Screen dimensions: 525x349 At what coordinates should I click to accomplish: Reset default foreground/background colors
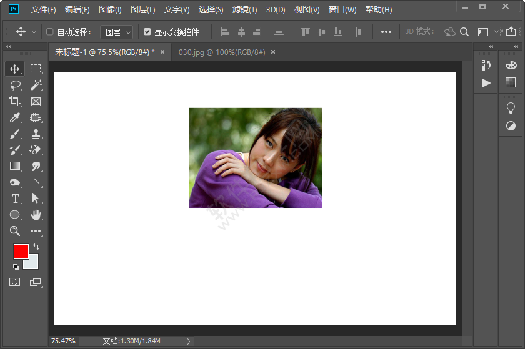[16, 267]
